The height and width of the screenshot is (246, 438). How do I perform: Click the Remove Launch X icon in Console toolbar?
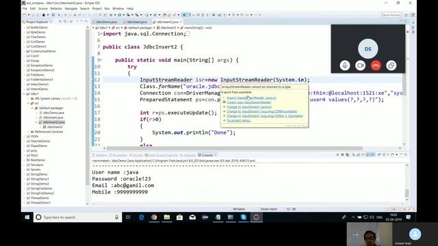(342, 155)
